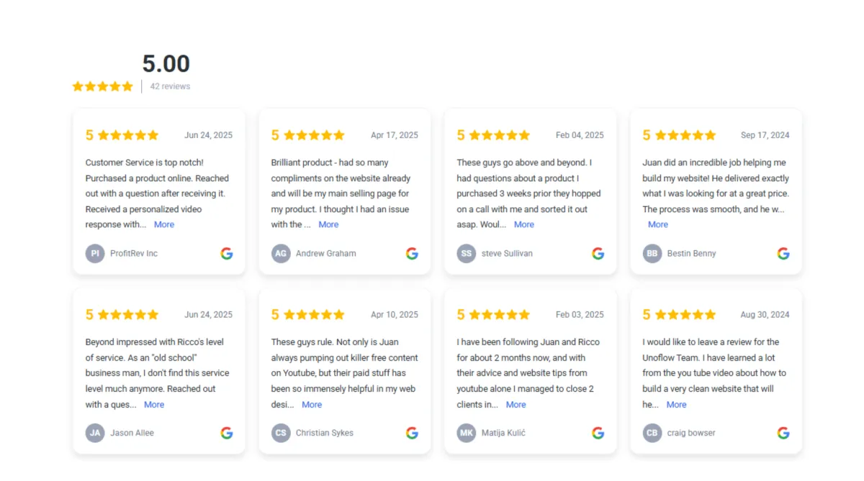Click More on craig bowser's review
The width and height of the screenshot is (864, 481).
click(x=677, y=405)
